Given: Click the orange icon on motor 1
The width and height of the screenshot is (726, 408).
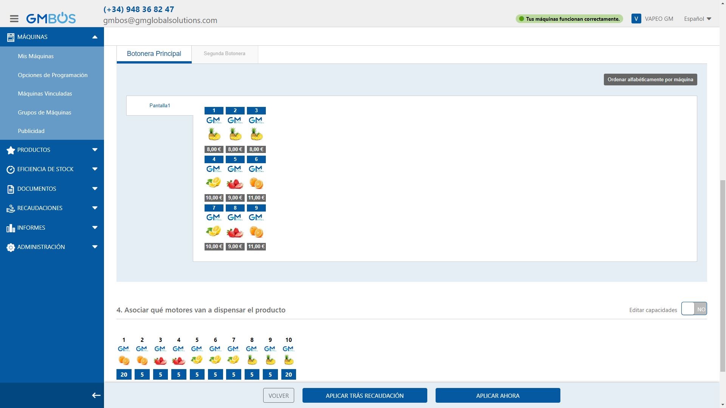Looking at the screenshot, I should [x=124, y=360].
